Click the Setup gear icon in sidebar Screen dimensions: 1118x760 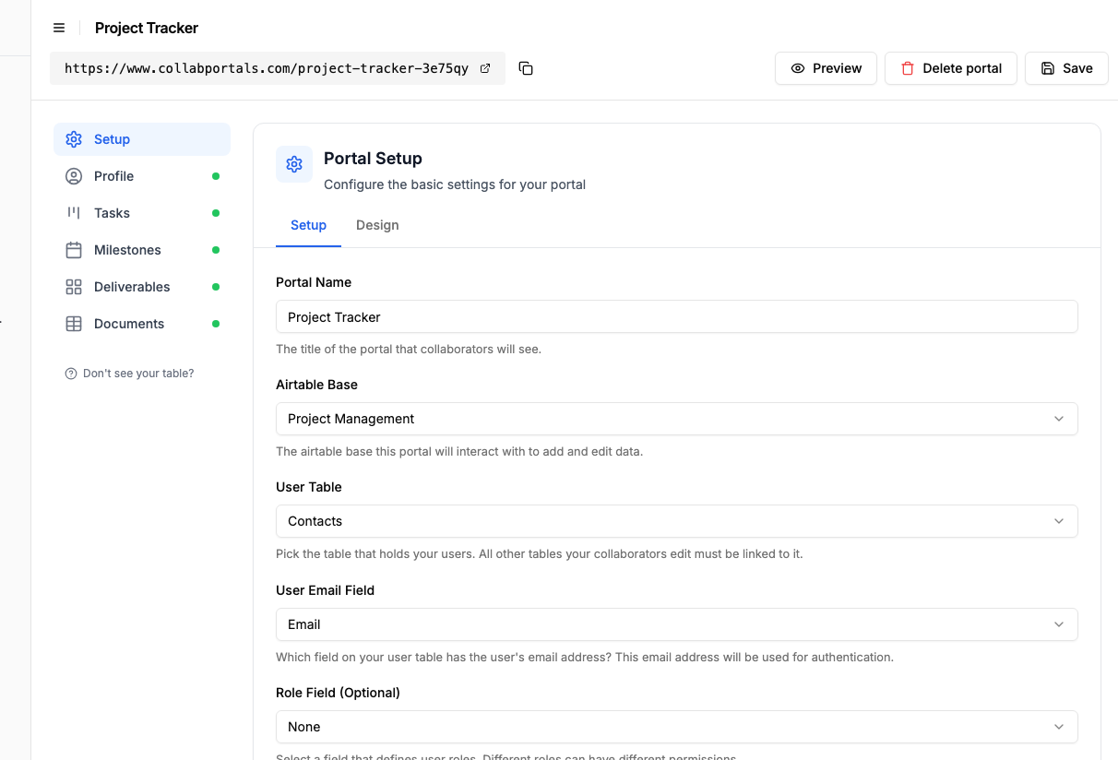74,139
